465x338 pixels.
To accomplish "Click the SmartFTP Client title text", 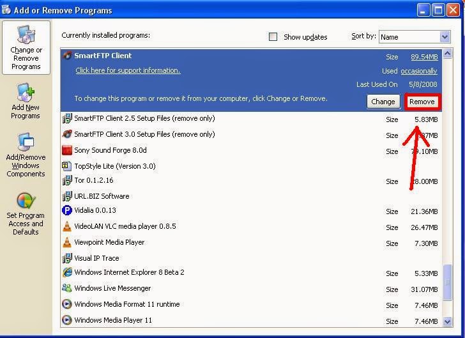I will click(103, 56).
